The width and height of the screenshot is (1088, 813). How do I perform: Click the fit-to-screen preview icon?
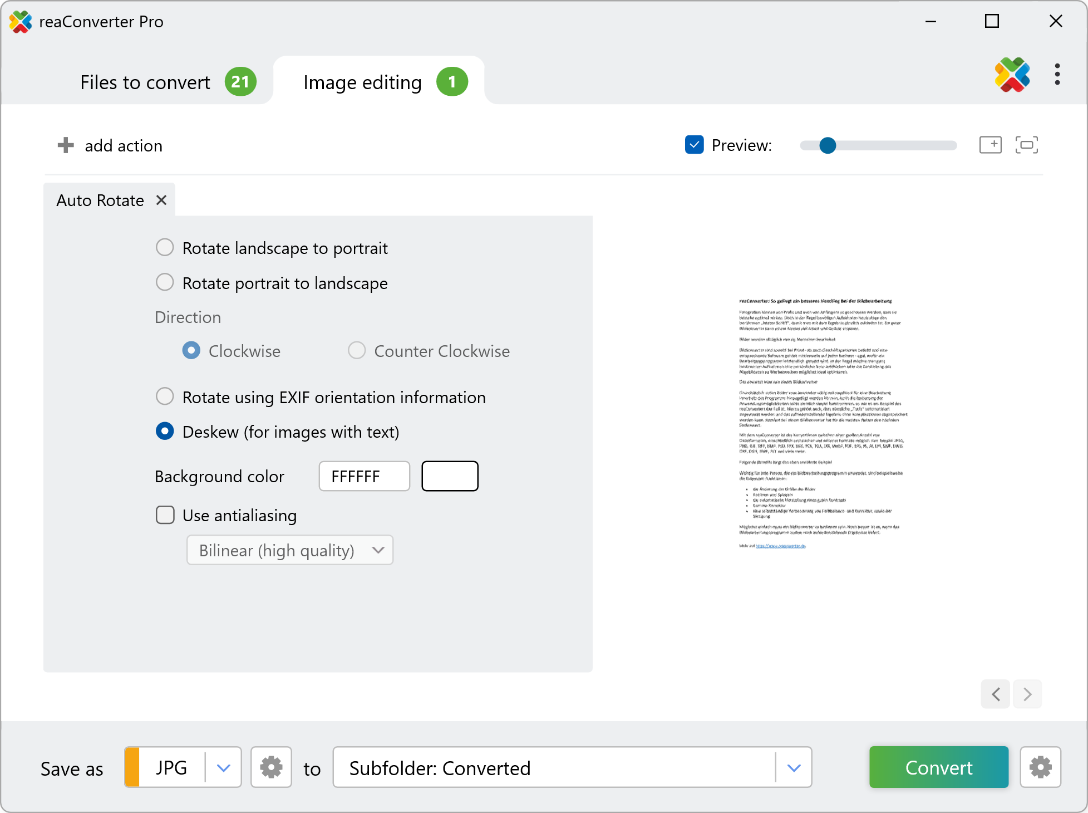point(1026,145)
